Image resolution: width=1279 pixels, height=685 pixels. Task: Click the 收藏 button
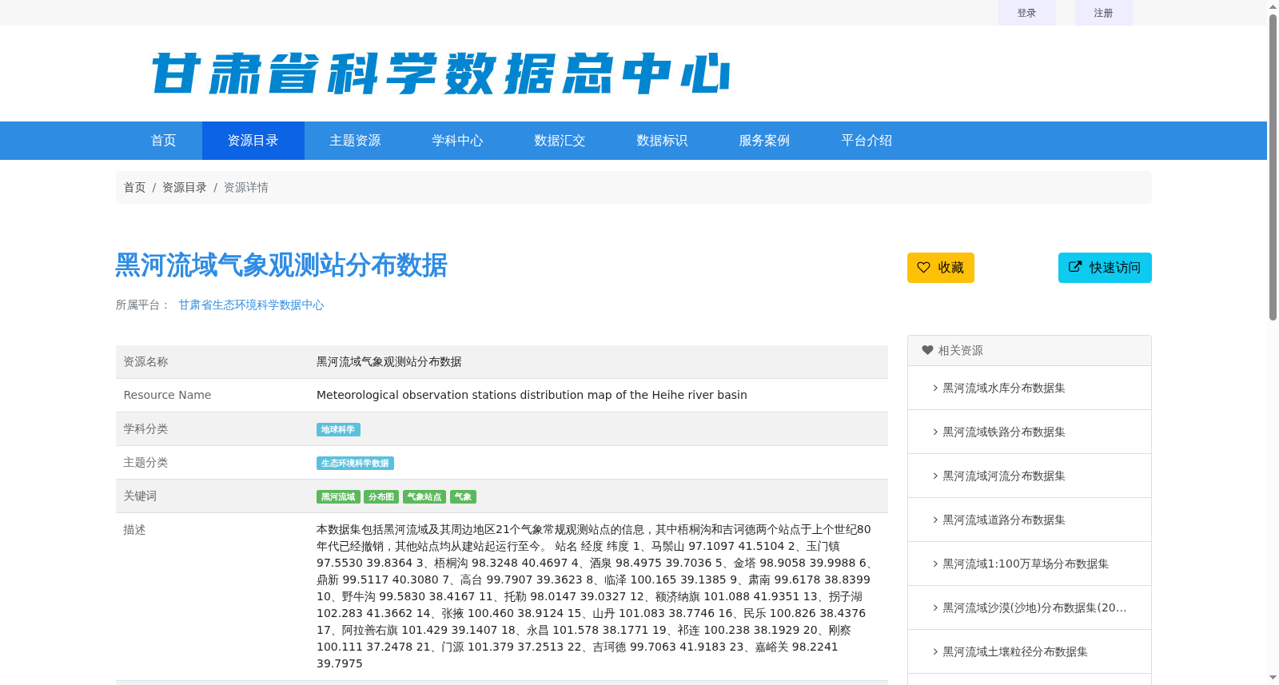pyautogui.click(x=941, y=268)
